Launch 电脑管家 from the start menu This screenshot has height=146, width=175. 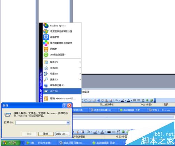tap(62, 37)
